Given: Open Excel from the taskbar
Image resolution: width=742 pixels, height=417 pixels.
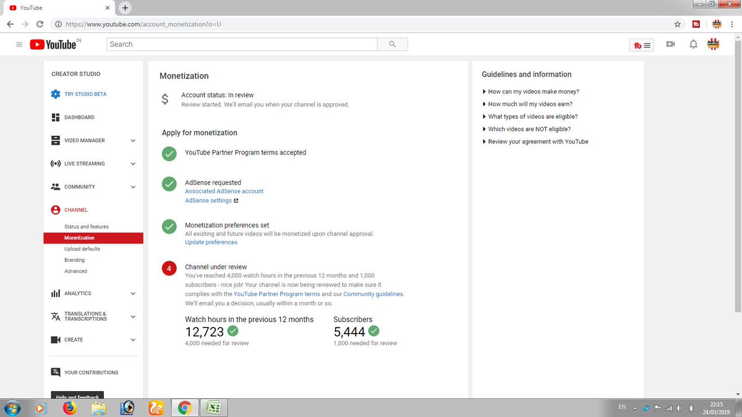Looking at the screenshot, I should (215, 408).
